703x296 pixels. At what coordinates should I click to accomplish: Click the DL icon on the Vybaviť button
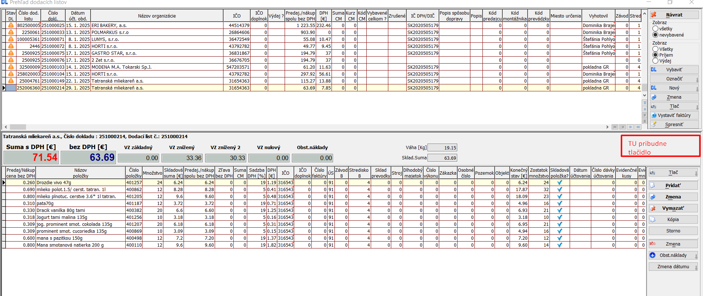(654, 69)
